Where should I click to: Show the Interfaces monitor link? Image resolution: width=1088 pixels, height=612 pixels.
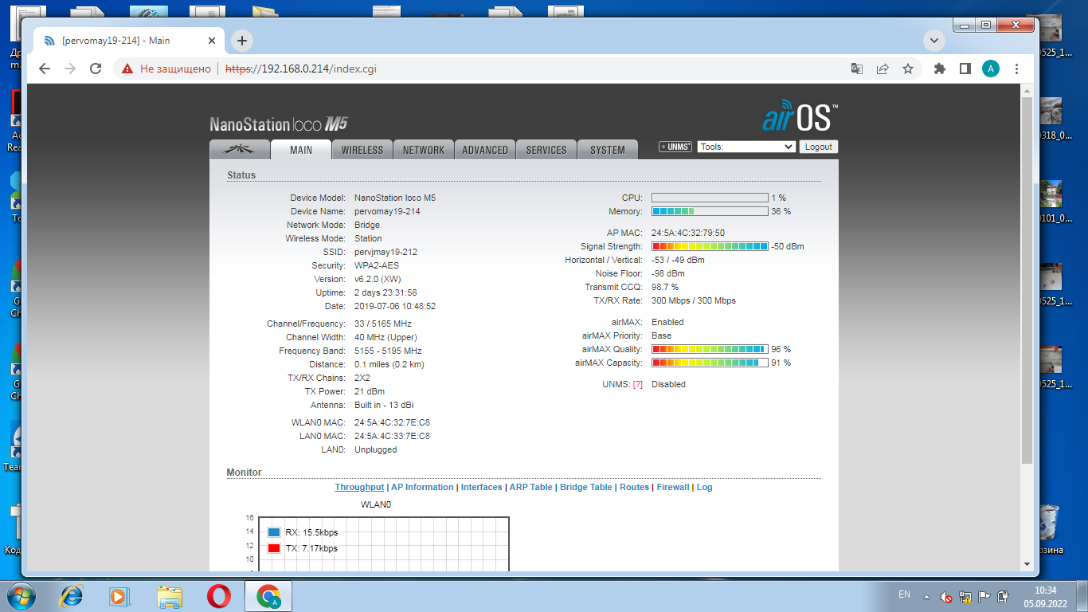click(x=481, y=487)
